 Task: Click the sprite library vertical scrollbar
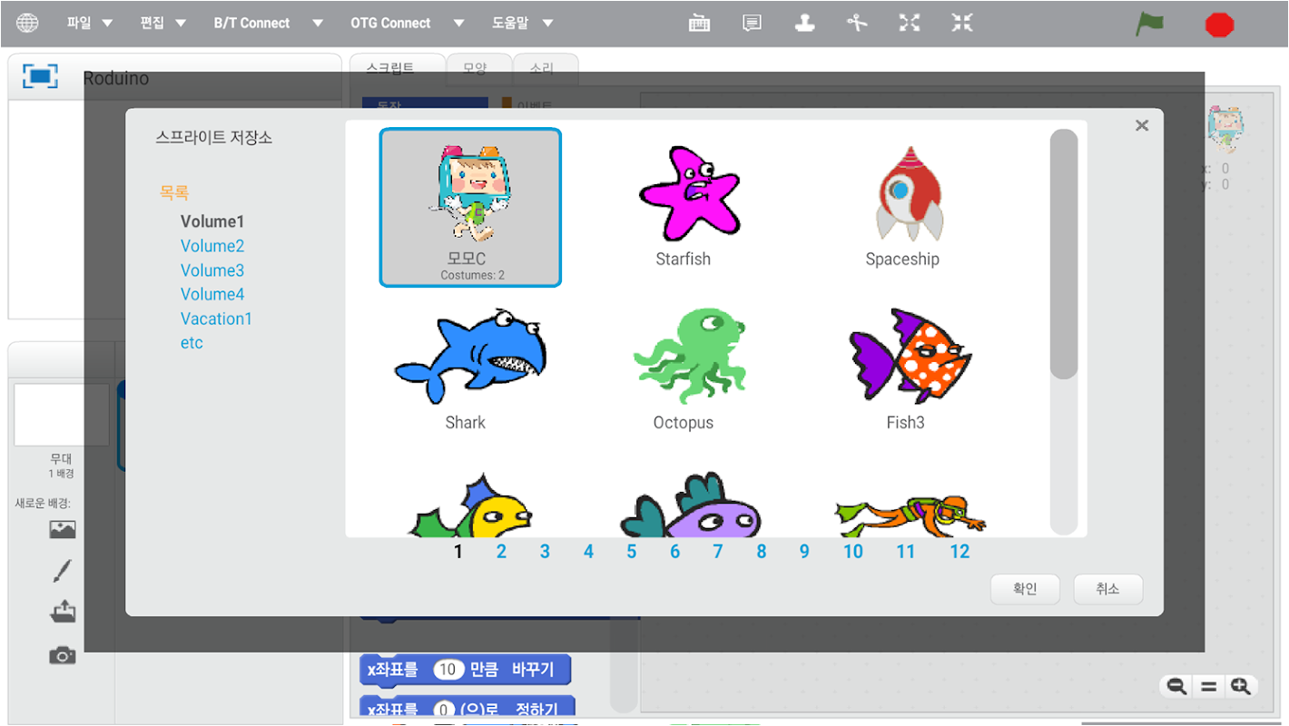click(1064, 333)
